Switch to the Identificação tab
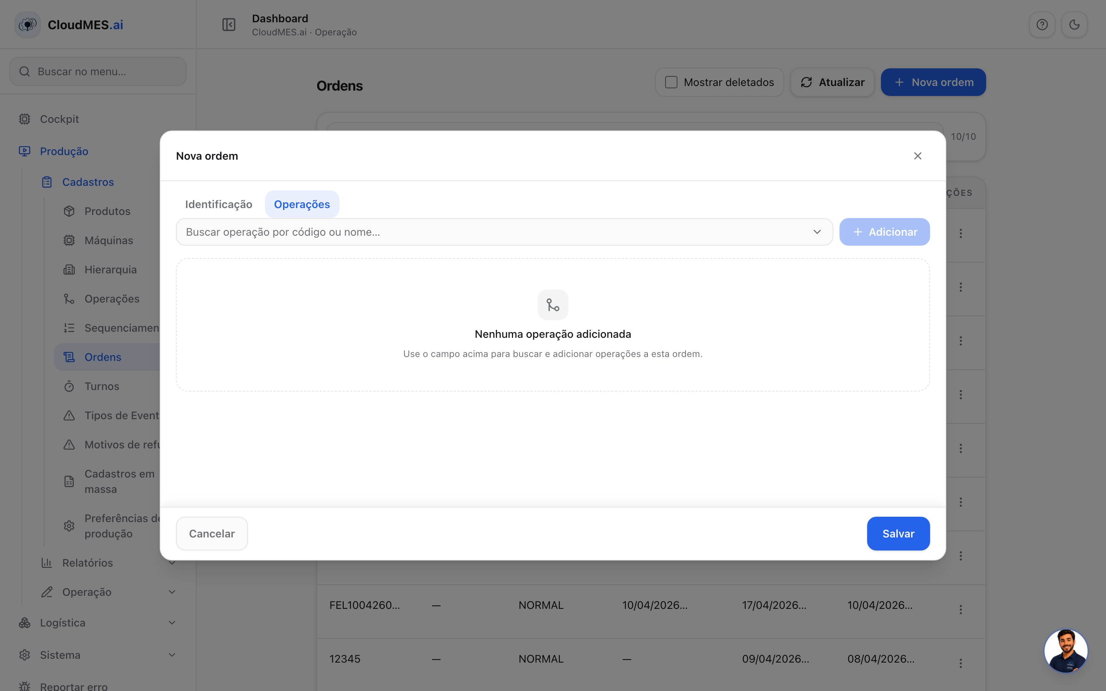1106x691 pixels. [219, 204]
